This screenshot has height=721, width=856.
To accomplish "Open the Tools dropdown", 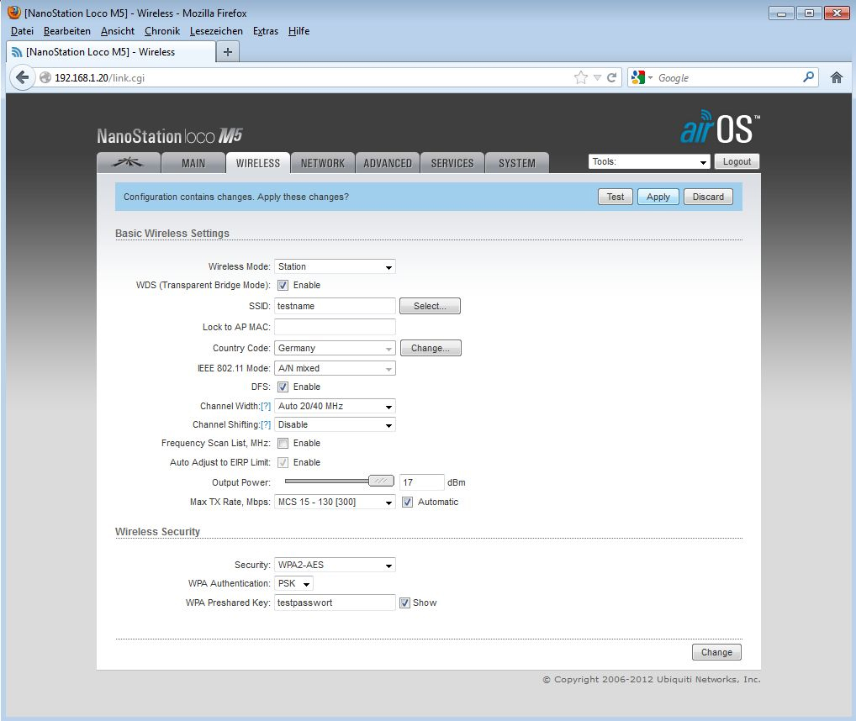I will (x=650, y=161).
